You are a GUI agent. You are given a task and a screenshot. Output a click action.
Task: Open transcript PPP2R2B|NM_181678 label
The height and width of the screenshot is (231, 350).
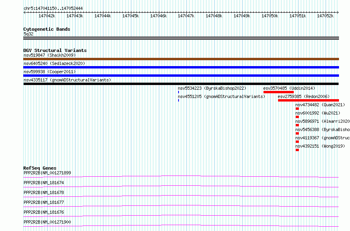44,192
